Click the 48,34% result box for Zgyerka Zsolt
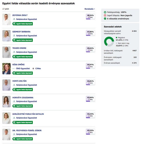141x144 pixels. [x=90, y=17]
